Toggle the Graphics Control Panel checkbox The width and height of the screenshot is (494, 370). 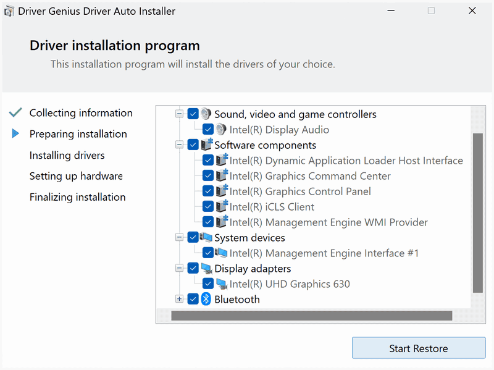pyautogui.click(x=208, y=191)
